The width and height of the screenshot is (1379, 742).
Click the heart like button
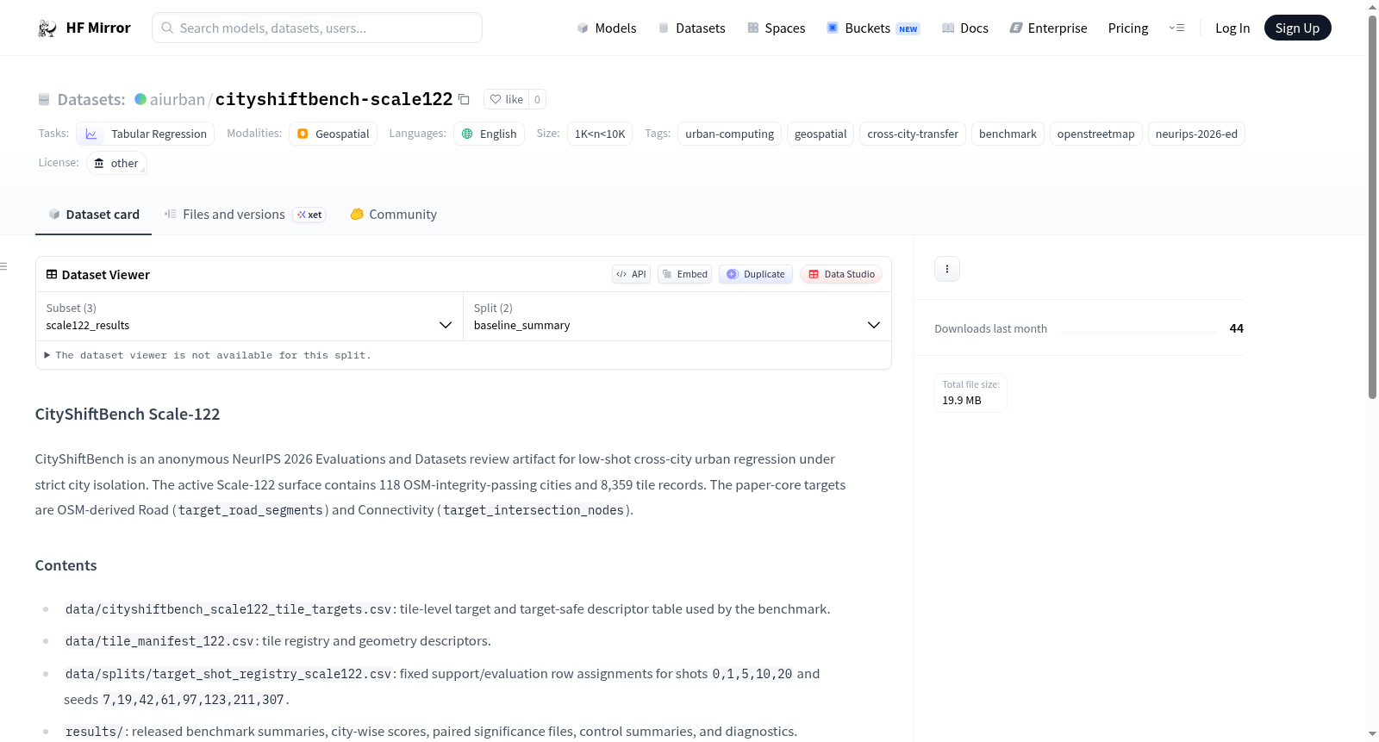506,99
